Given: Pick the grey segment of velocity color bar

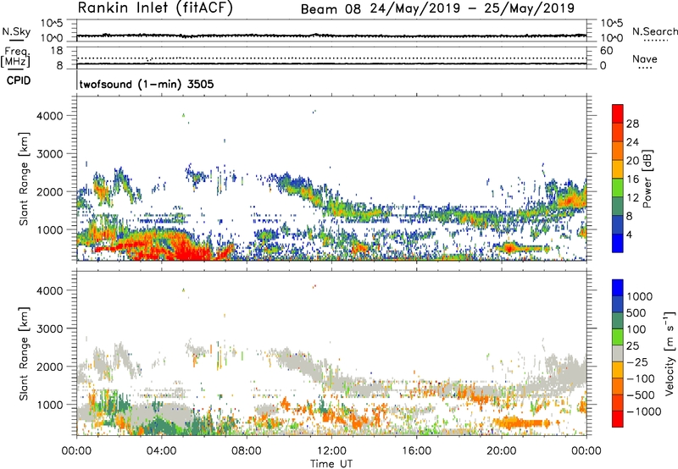Looking at the screenshot, I should pyautogui.click(x=618, y=353).
